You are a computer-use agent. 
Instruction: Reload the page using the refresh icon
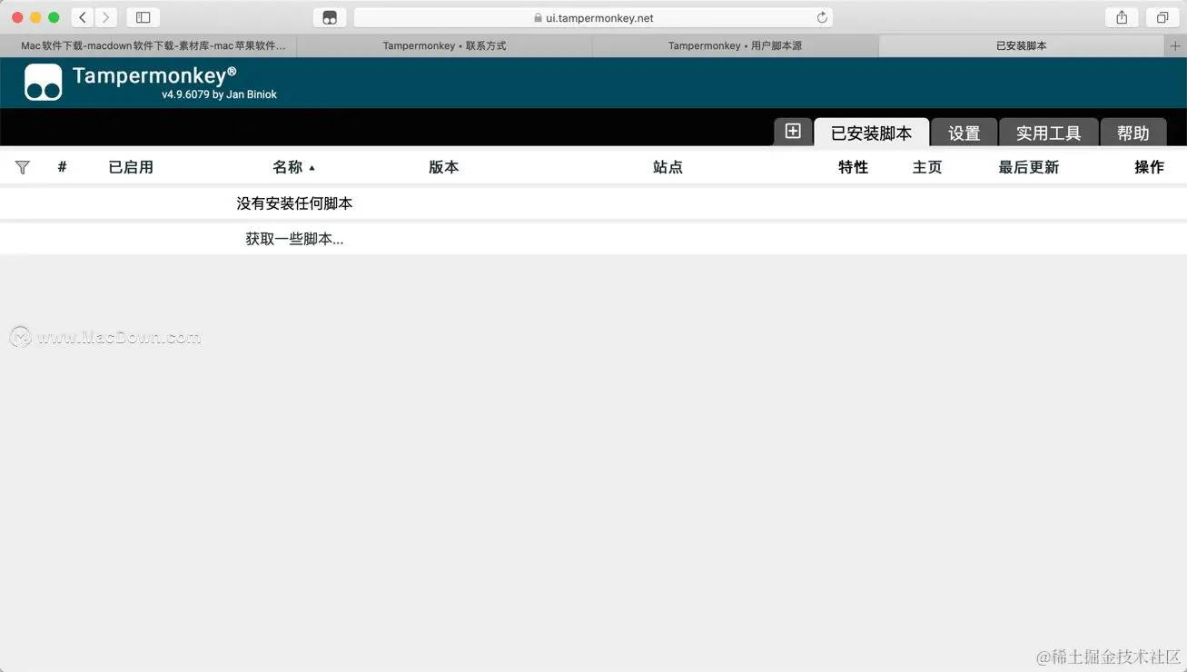(x=820, y=16)
